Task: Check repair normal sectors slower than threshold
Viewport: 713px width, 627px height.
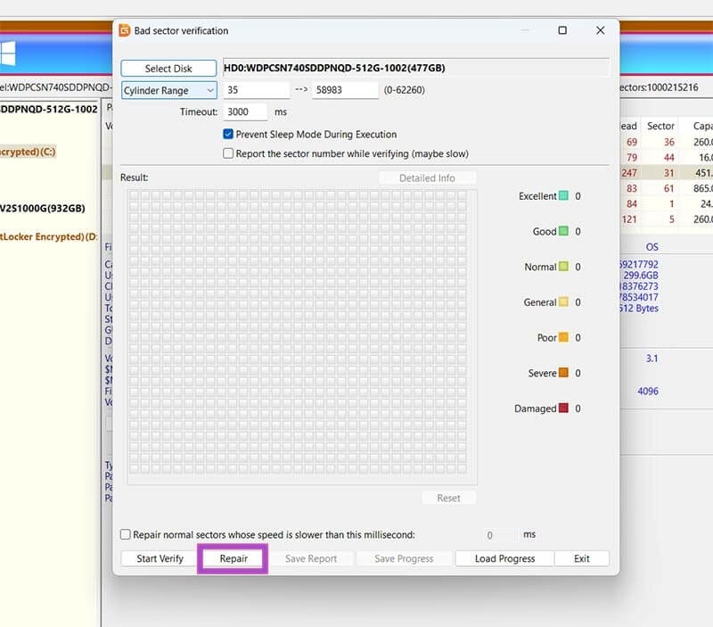Action: (124, 534)
